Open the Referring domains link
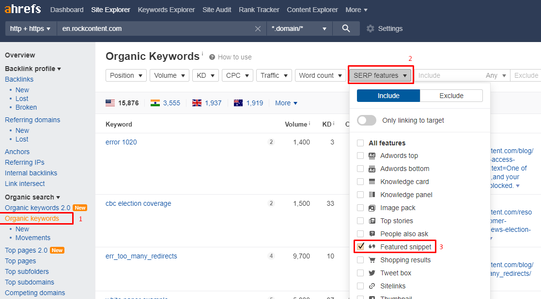 click(32, 120)
